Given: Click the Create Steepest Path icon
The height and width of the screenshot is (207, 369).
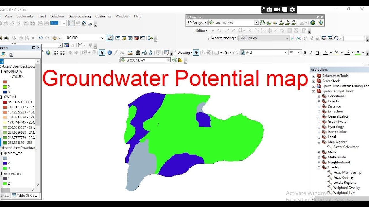Looking at the screenshot, I should (x=269, y=23).
